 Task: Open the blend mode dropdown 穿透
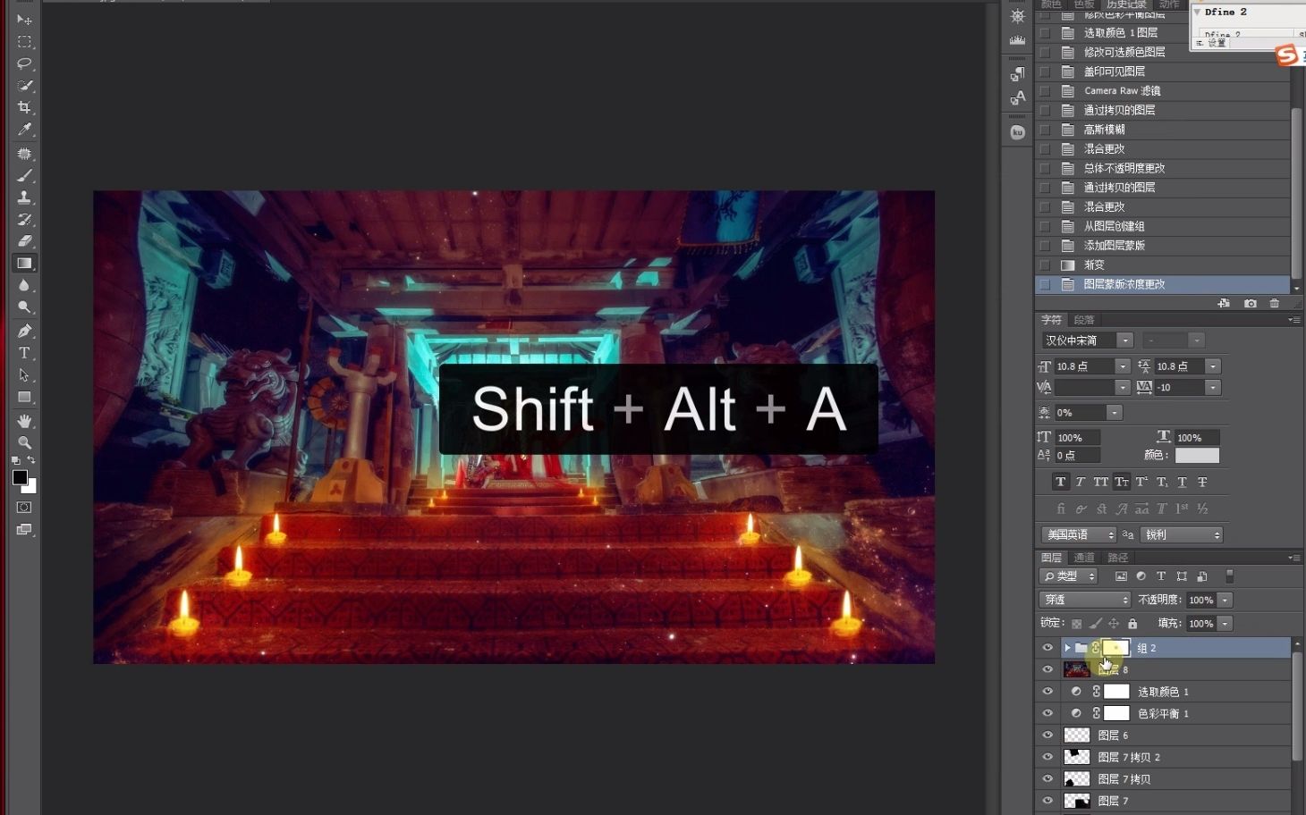[1085, 600]
